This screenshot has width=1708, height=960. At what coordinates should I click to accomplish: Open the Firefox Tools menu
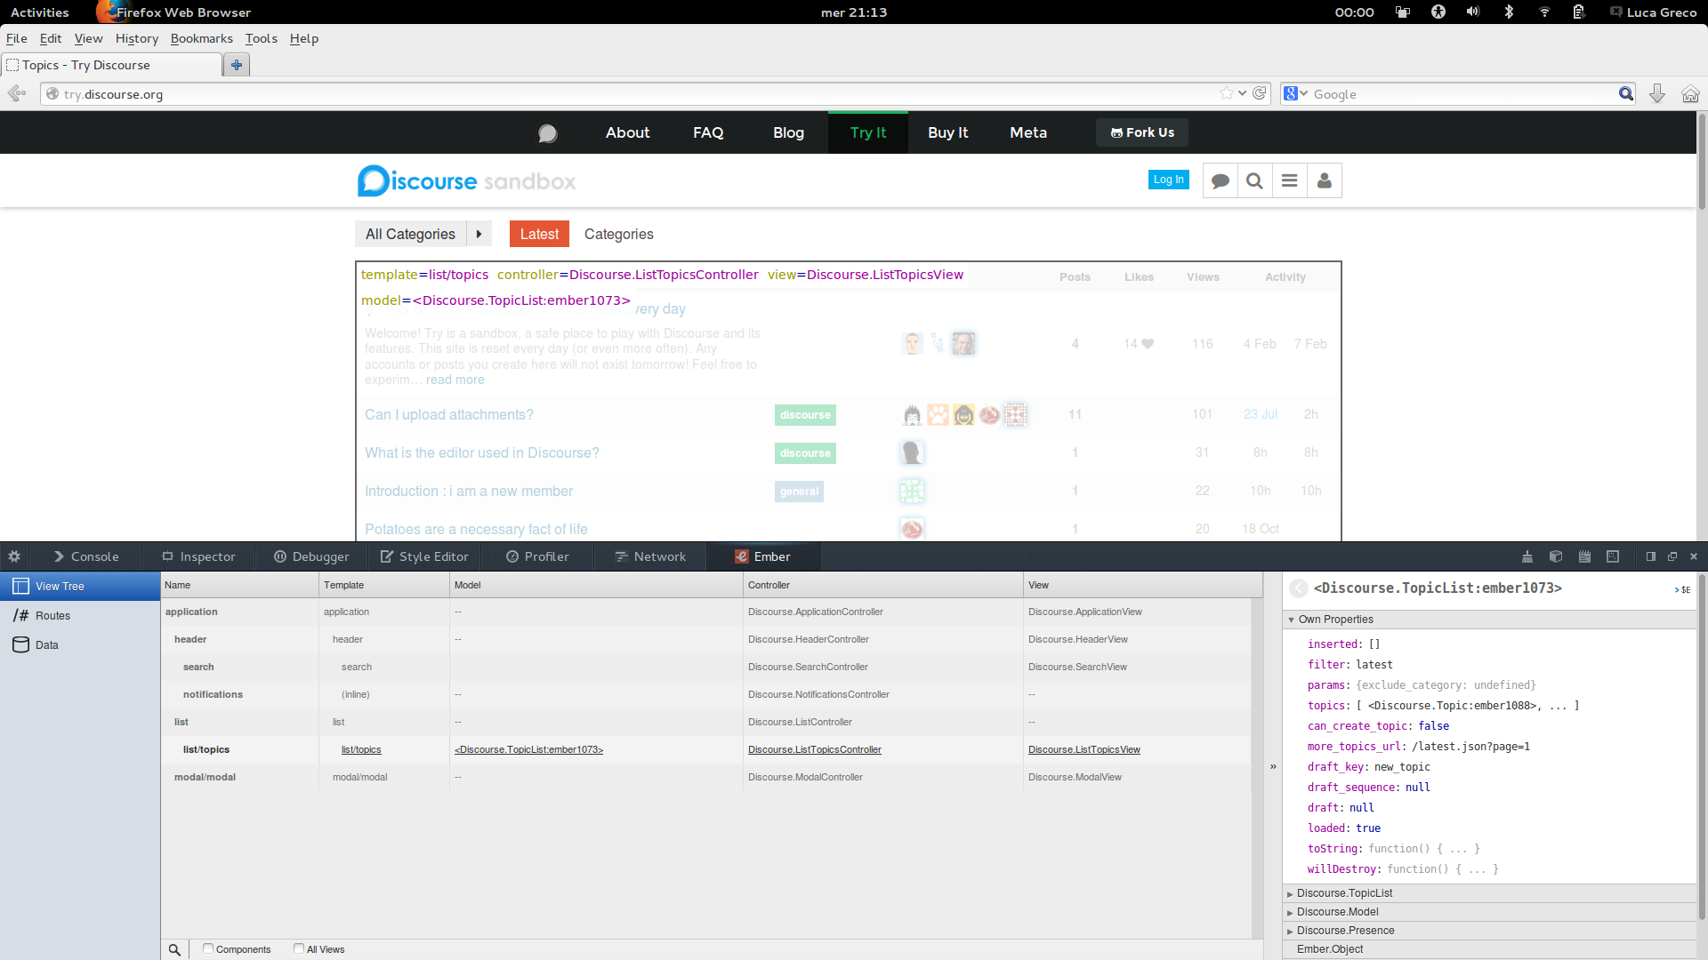coord(262,38)
